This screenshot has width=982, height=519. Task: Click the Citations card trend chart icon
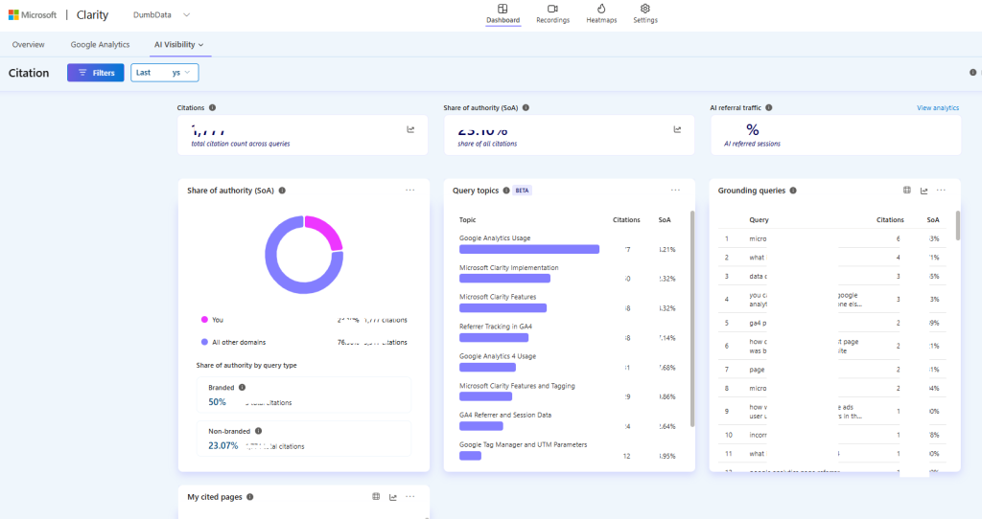pos(410,129)
